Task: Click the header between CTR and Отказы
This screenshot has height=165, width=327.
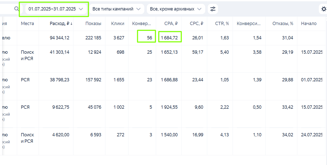Action: click(248, 24)
